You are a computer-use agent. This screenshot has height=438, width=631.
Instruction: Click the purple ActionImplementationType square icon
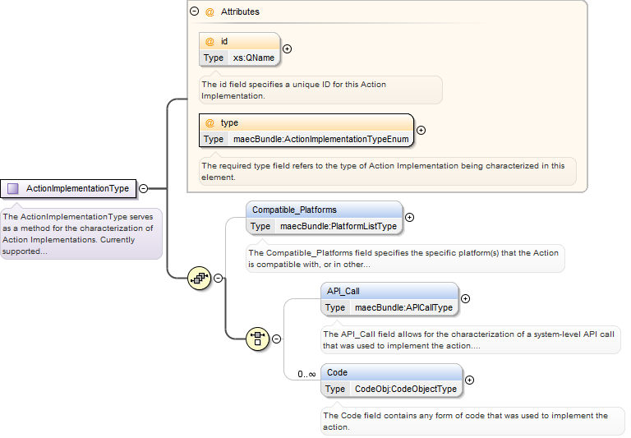pyautogui.click(x=13, y=188)
